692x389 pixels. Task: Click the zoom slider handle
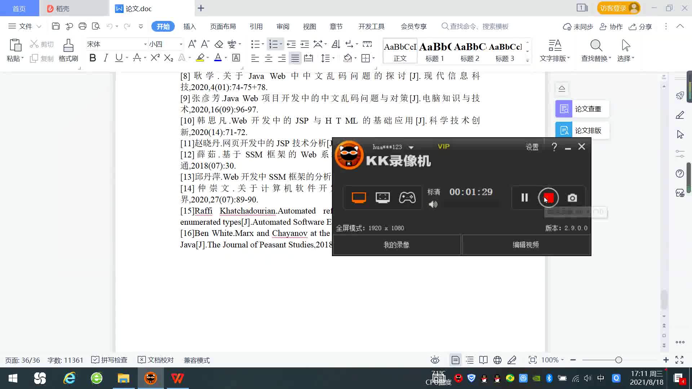click(x=618, y=360)
